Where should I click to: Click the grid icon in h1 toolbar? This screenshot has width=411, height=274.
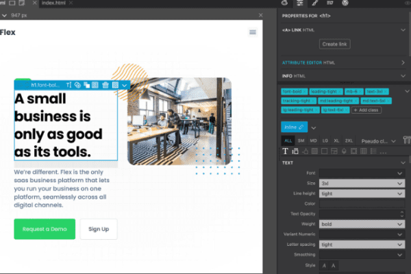point(95,85)
